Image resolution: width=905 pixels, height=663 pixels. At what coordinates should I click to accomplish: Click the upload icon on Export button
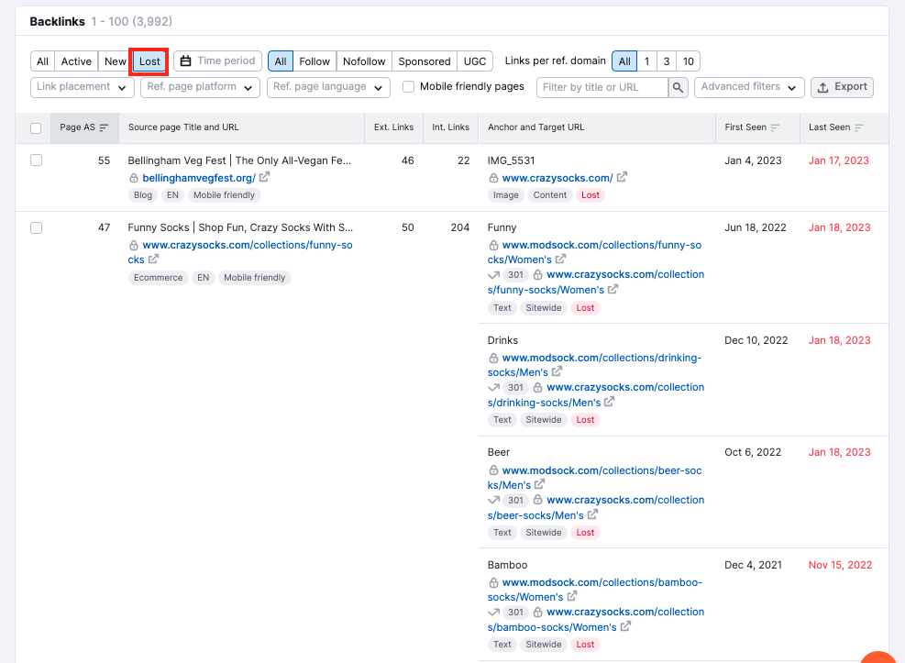(x=823, y=87)
